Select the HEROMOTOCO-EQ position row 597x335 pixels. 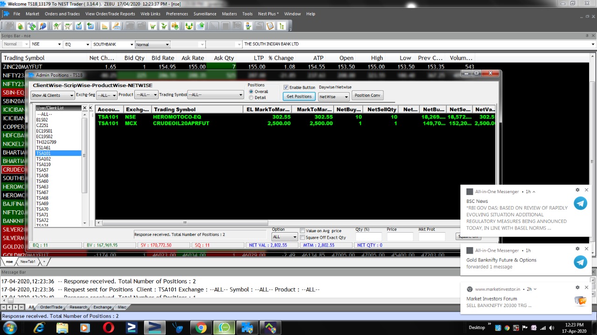click(295, 117)
